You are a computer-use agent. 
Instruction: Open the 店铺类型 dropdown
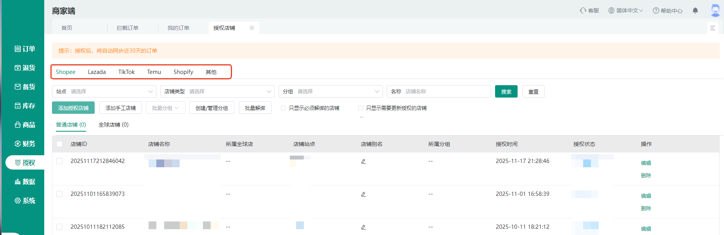click(217, 91)
